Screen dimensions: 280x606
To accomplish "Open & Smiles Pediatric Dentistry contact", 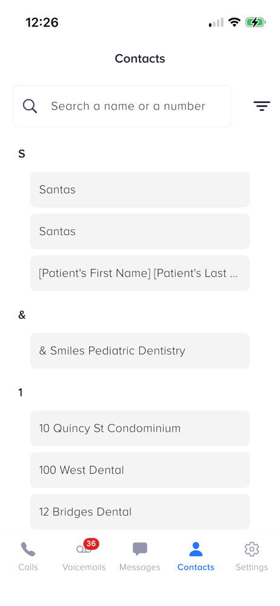I will point(140,351).
